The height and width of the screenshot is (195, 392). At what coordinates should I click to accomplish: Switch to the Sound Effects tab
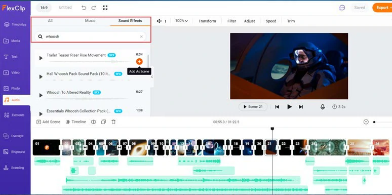pos(130,21)
